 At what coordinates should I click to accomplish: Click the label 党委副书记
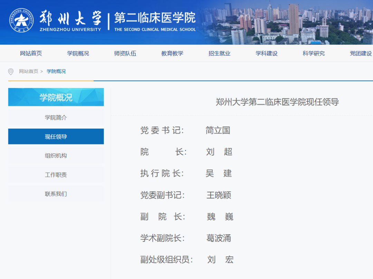(x=162, y=195)
